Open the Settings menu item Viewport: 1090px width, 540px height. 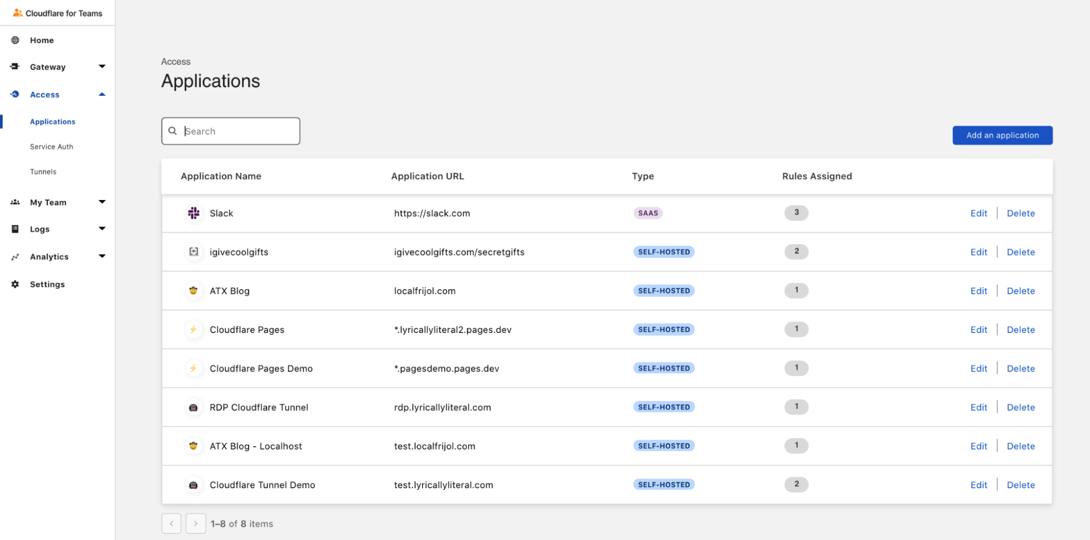(47, 284)
